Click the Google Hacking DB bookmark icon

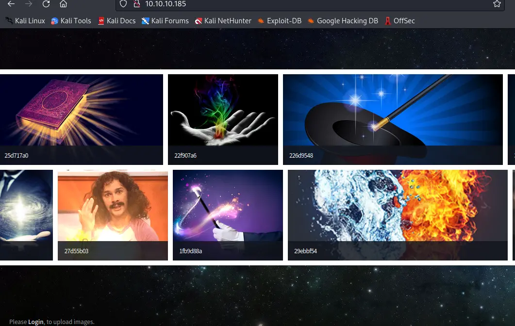[311, 21]
